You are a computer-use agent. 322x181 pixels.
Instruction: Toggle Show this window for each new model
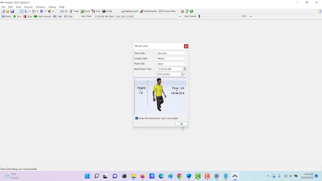136,118
